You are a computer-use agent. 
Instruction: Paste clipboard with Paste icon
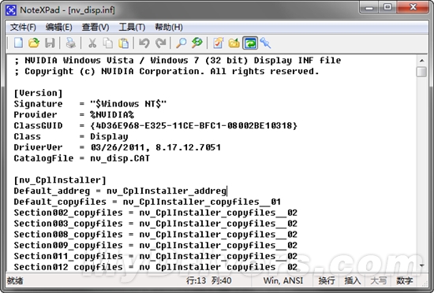(123, 43)
